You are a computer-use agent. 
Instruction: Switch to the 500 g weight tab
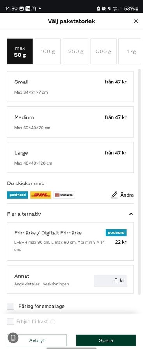point(104,51)
